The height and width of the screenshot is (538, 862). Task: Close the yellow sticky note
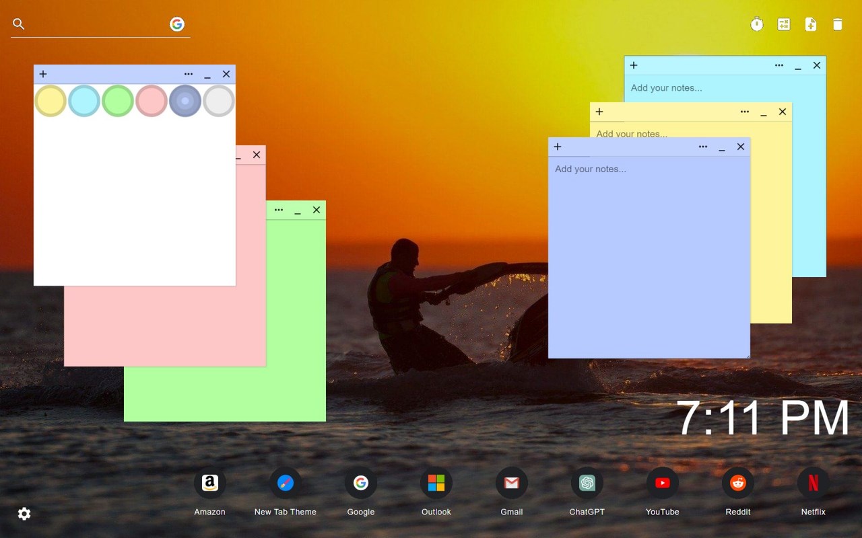pyautogui.click(x=783, y=112)
